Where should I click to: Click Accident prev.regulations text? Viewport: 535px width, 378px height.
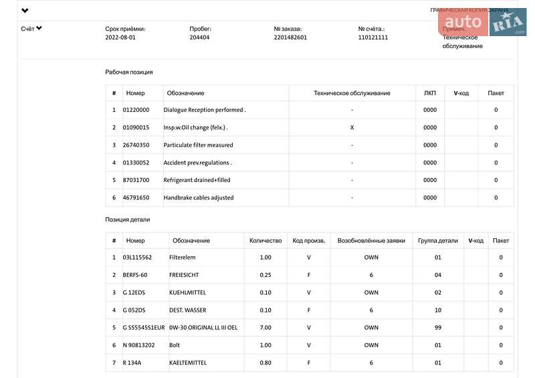click(197, 163)
